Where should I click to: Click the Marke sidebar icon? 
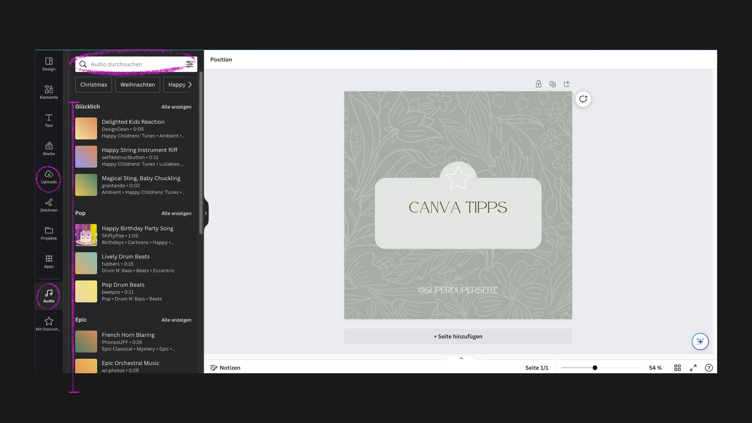[x=49, y=148]
